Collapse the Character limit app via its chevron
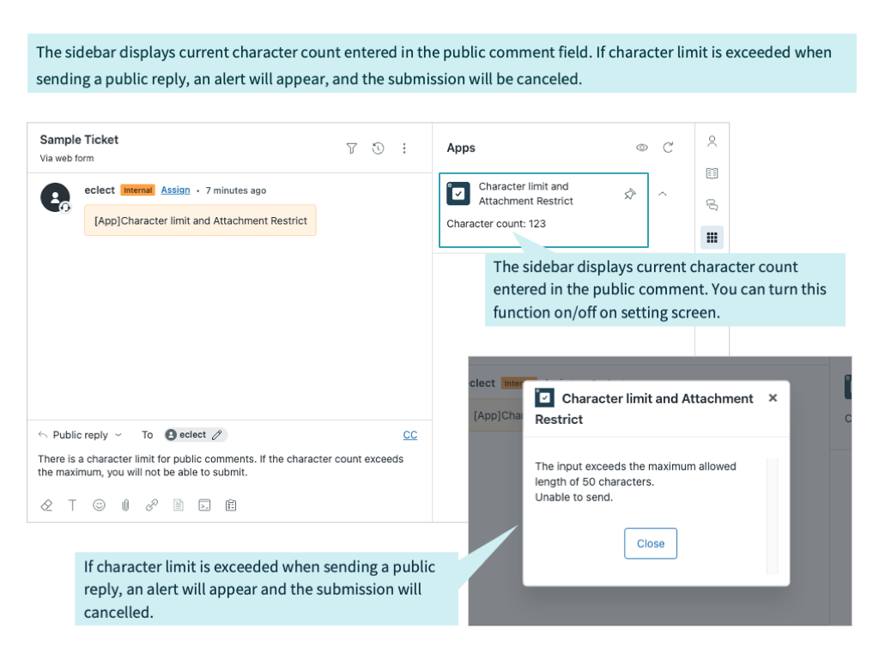Image resolution: width=879 pixels, height=659 pixels. (x=663, y=194)
